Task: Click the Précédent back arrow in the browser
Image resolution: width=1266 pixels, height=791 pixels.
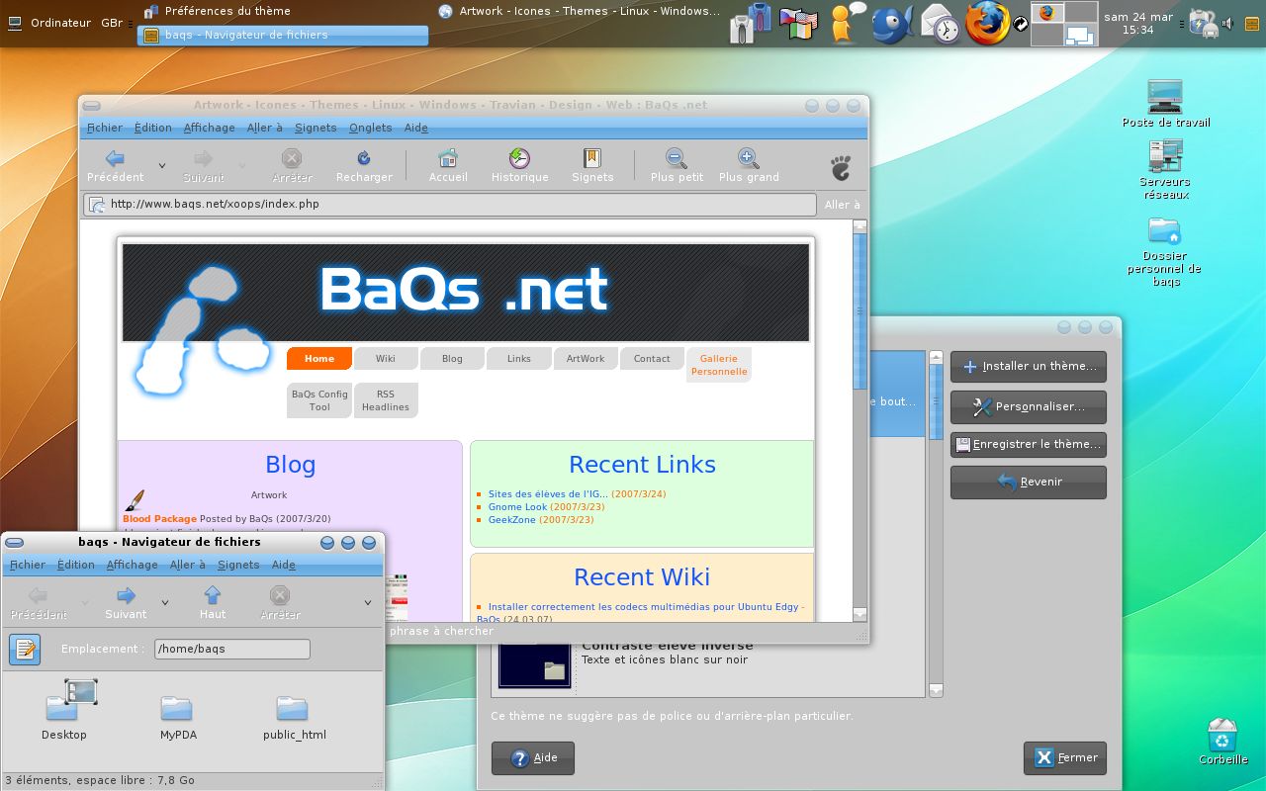Action: click(115, 158)
